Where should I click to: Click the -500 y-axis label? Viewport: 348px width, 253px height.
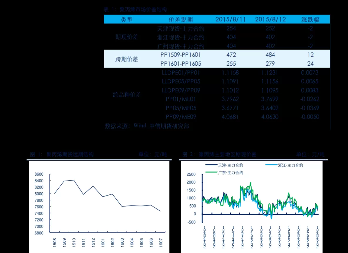coord(192,222)
